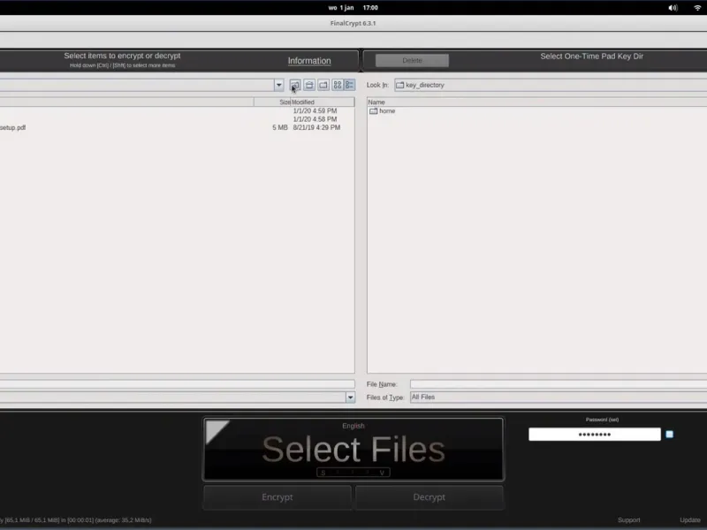Switch file chooser to List view
707x530 pixels.
tap(338, 85)
